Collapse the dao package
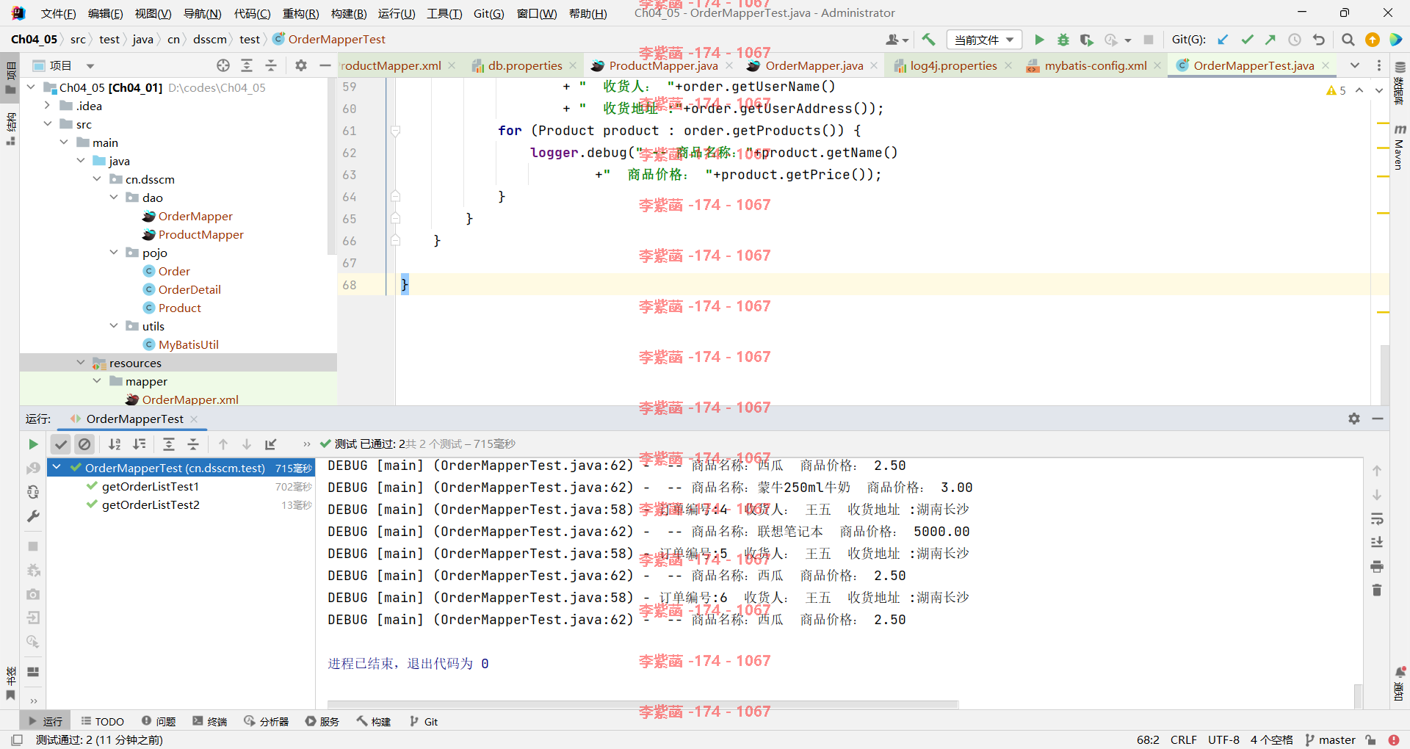The image size is (1410, 749). [114, 198]
